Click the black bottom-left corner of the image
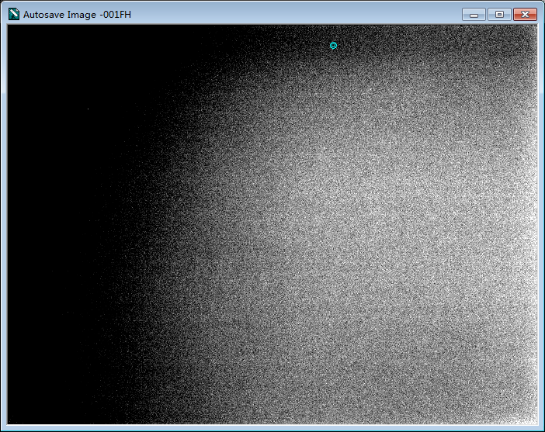The width and height of the screenshot is (545, 432). click(11, 421)
